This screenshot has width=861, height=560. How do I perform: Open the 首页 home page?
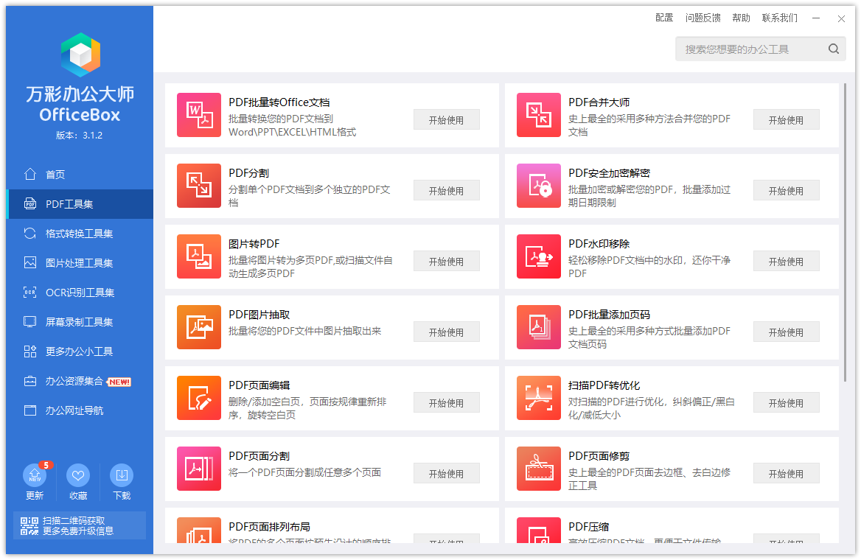(80, 175)
